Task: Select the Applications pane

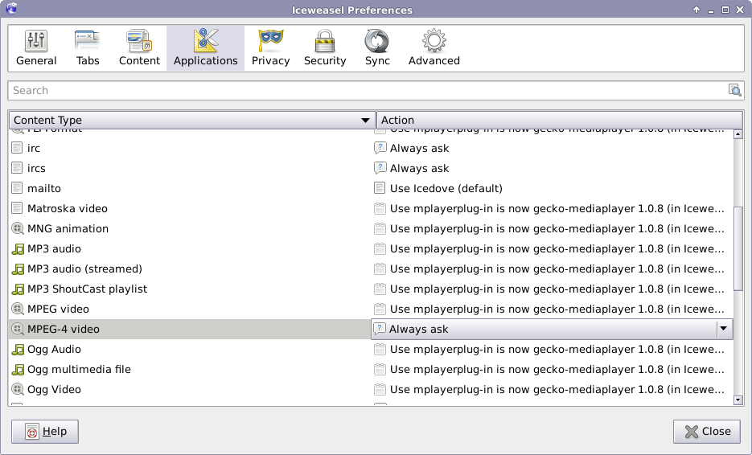Action: click(x=205, y=48)
